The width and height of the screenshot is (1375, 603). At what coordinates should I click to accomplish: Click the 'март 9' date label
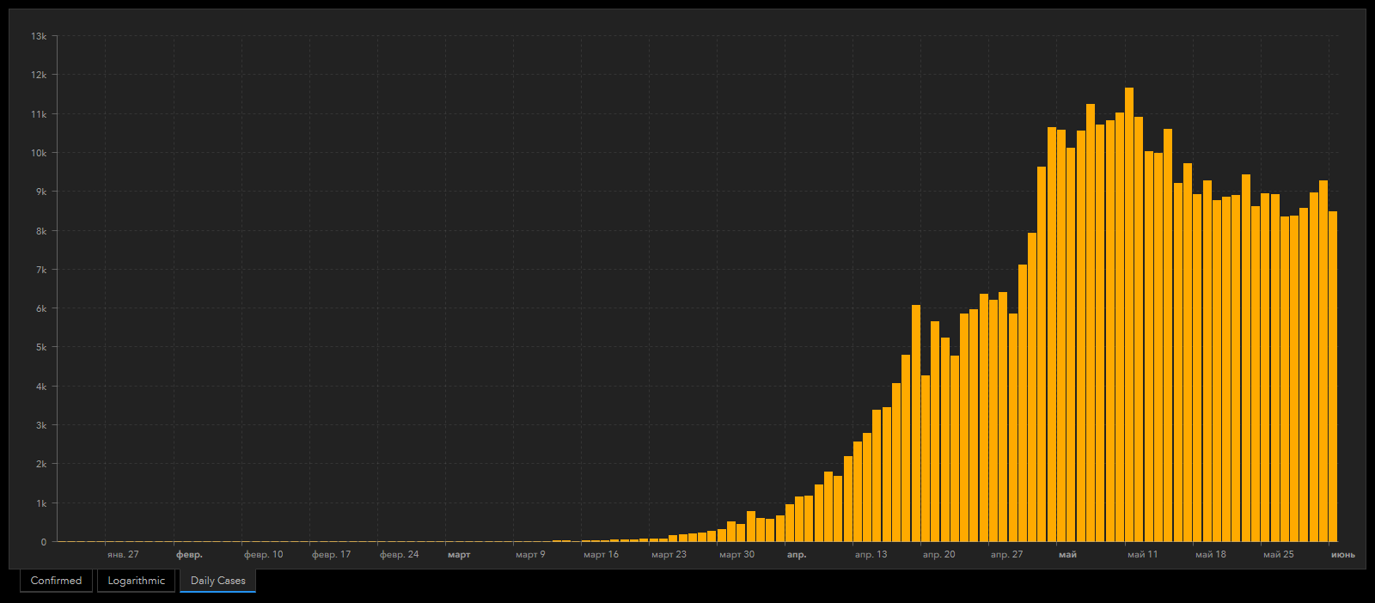(530, 554)
